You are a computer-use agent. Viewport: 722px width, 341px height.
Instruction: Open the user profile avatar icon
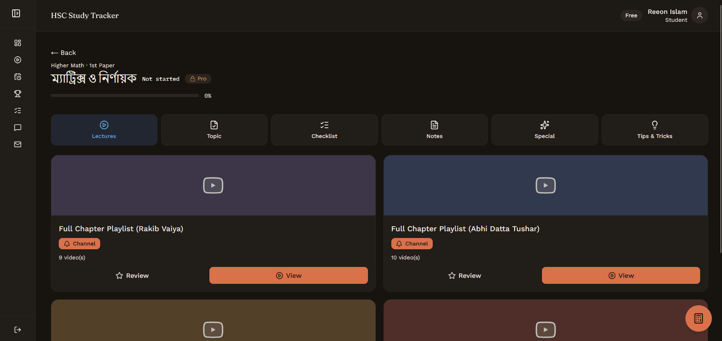[x=699, y=15]
